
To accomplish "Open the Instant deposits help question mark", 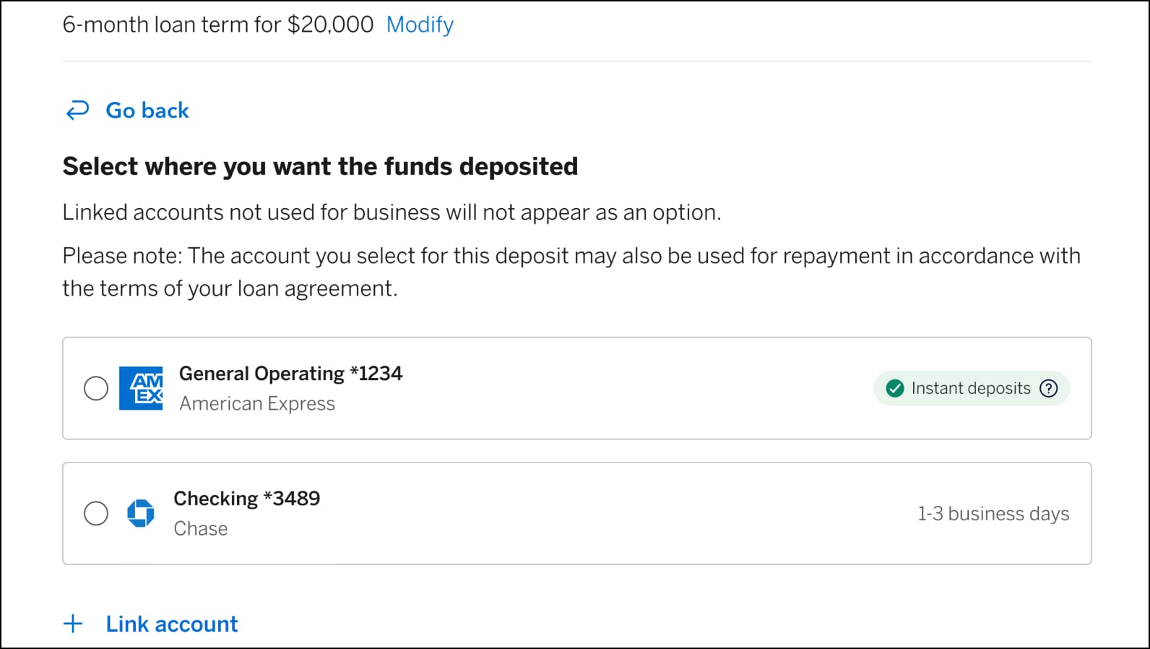I will 1048,389.
